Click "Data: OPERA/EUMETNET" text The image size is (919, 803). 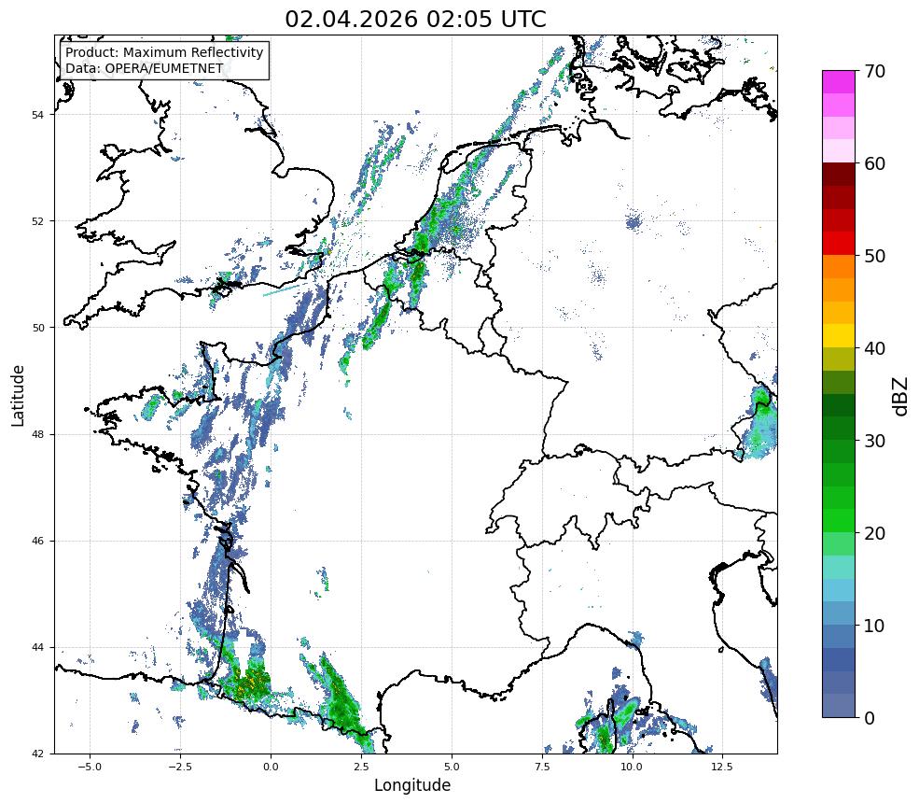(145, 68)
